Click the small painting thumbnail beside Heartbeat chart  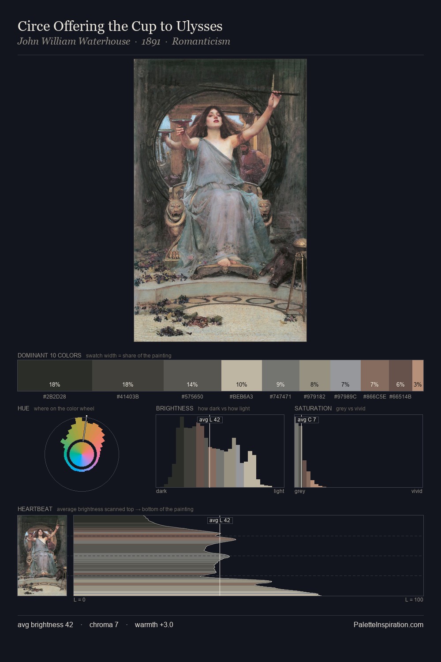click(42, 556)
